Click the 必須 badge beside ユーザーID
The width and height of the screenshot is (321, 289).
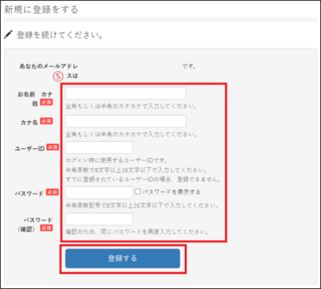(x=53, y=147)
